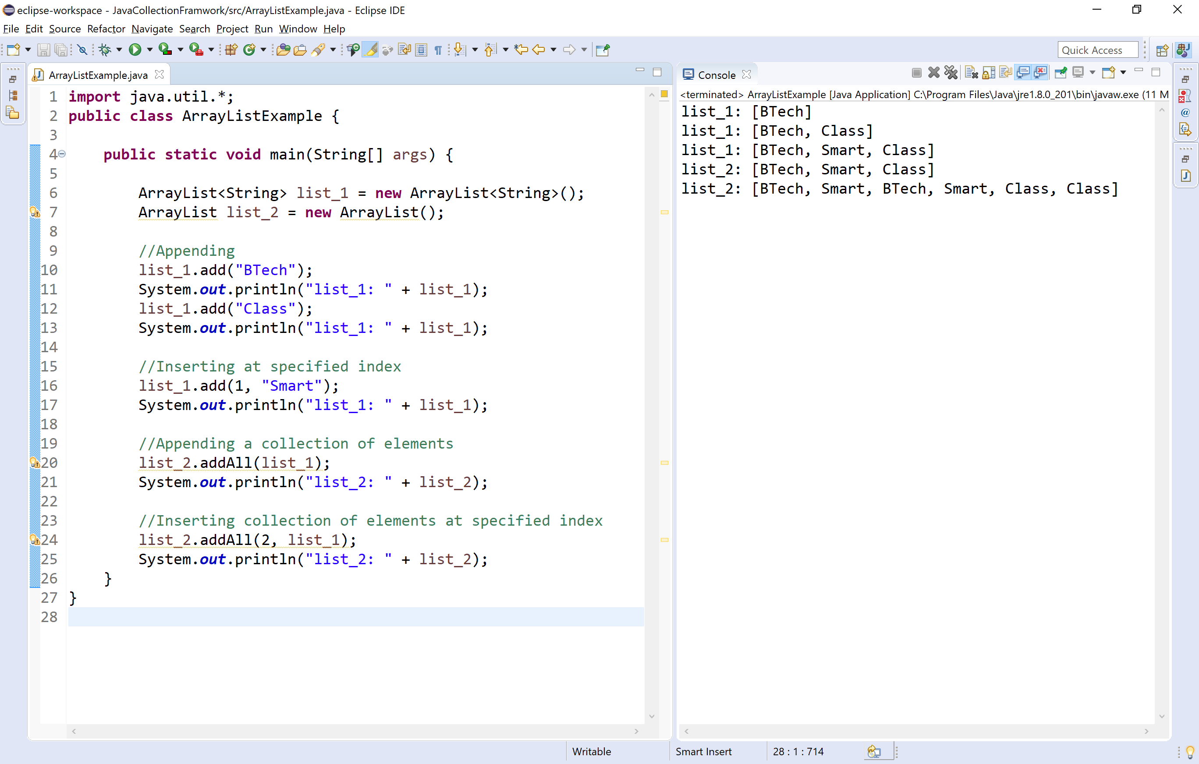Collapse the main method fold marker
This screenshot has height=764, width=1199.
click(62, 154)
